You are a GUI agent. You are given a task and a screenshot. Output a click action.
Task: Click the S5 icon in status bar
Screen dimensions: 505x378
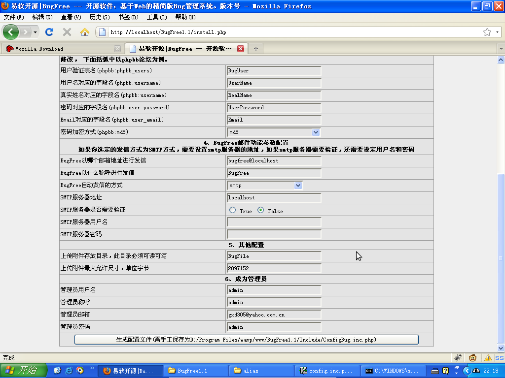click(x=500, y=357)
